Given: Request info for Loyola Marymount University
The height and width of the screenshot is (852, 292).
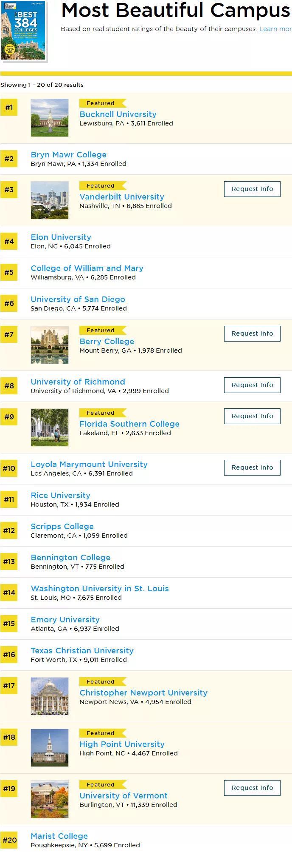Looking at the screenshot, I should point(252,467).
